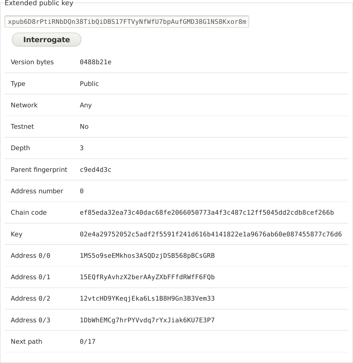Viewport: 353px width, 363px height.
Task: Select the Version bytes value 0488b21e
Action: pos(96,62)
